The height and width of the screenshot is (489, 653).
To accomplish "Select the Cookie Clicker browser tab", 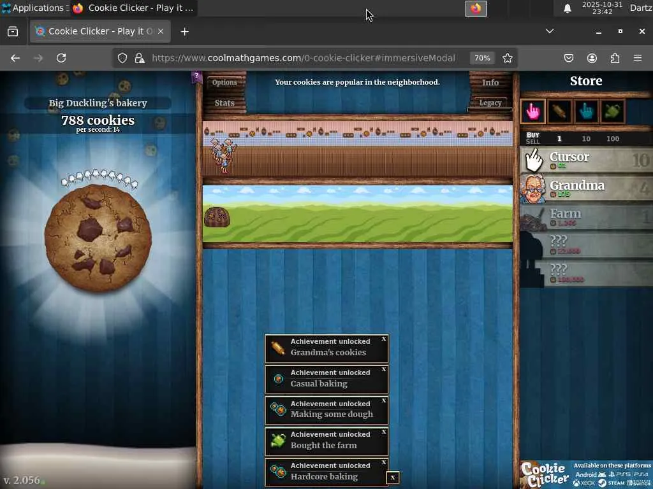I will (100, 32).
